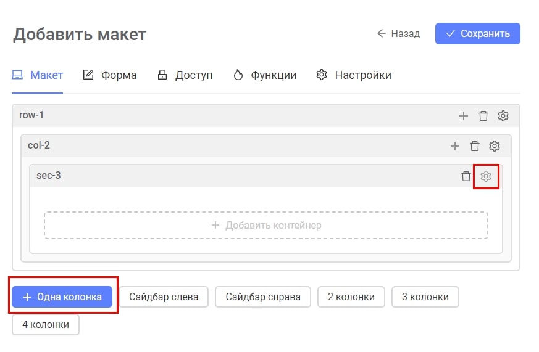
Task: Go to the Доступ tab
Action: tap(185, 75)
